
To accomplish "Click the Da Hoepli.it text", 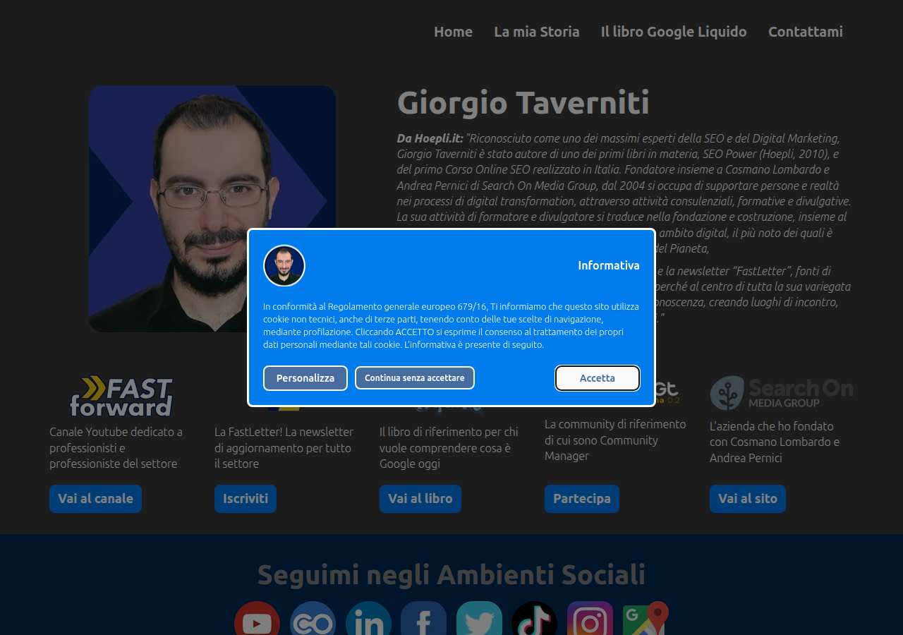I will click(430, 138).
